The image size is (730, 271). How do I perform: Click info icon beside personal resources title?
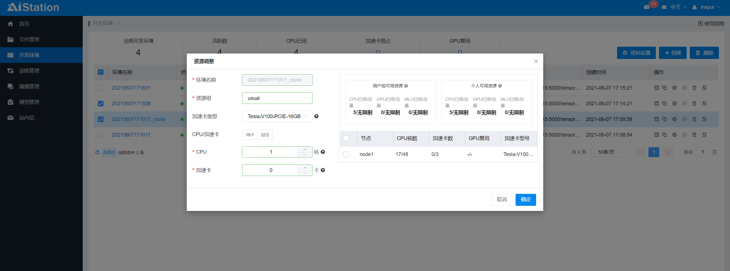(500, 86)
